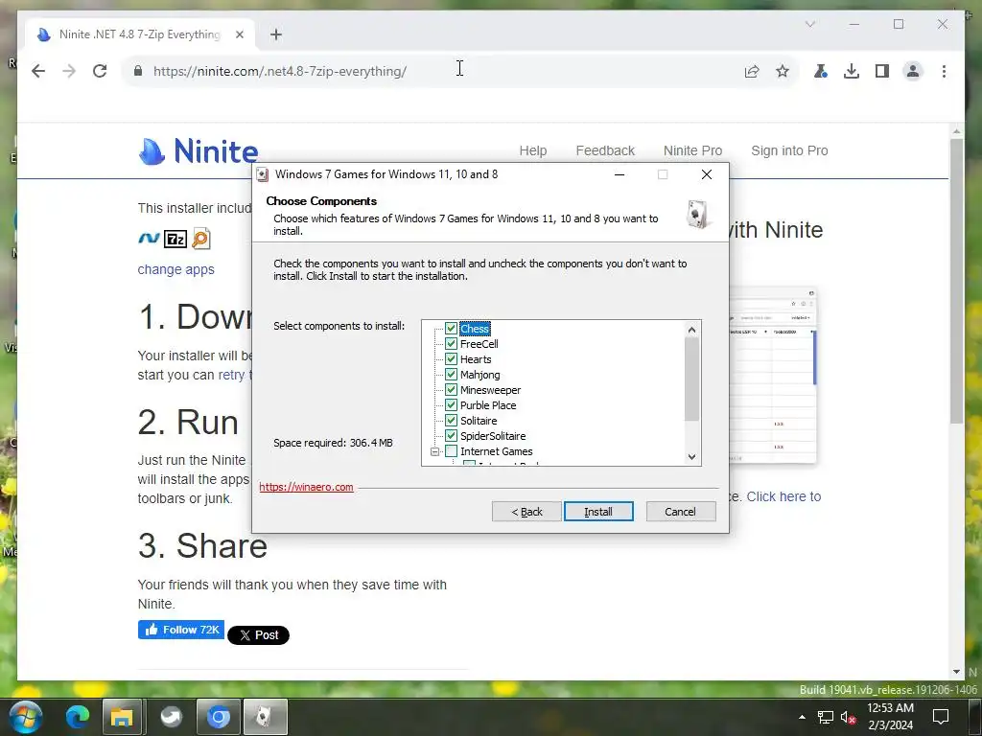Minimize the Windows 7 Games installer dialog

pyautogui.click(x=620, y=174)
